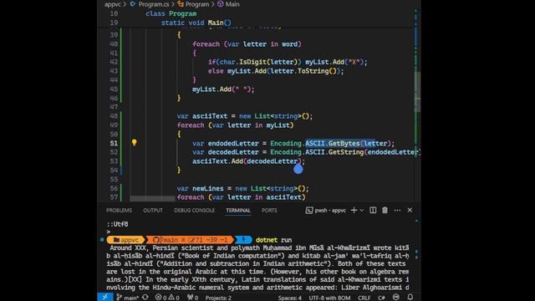535x301 pixels.
Task: Close the terminal panel
Action: (410, 210)
